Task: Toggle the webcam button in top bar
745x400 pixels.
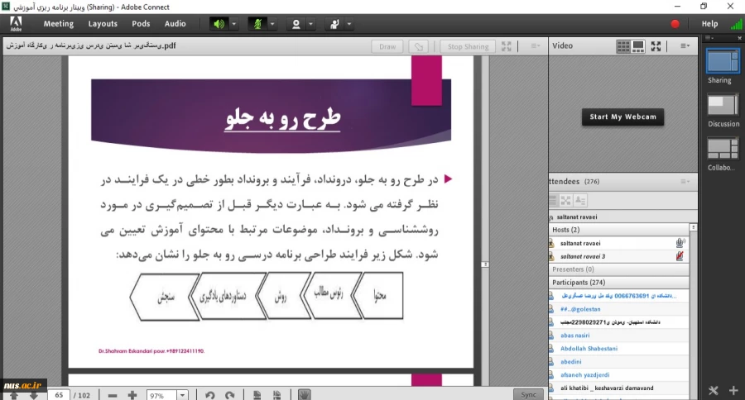Action: 296,24
